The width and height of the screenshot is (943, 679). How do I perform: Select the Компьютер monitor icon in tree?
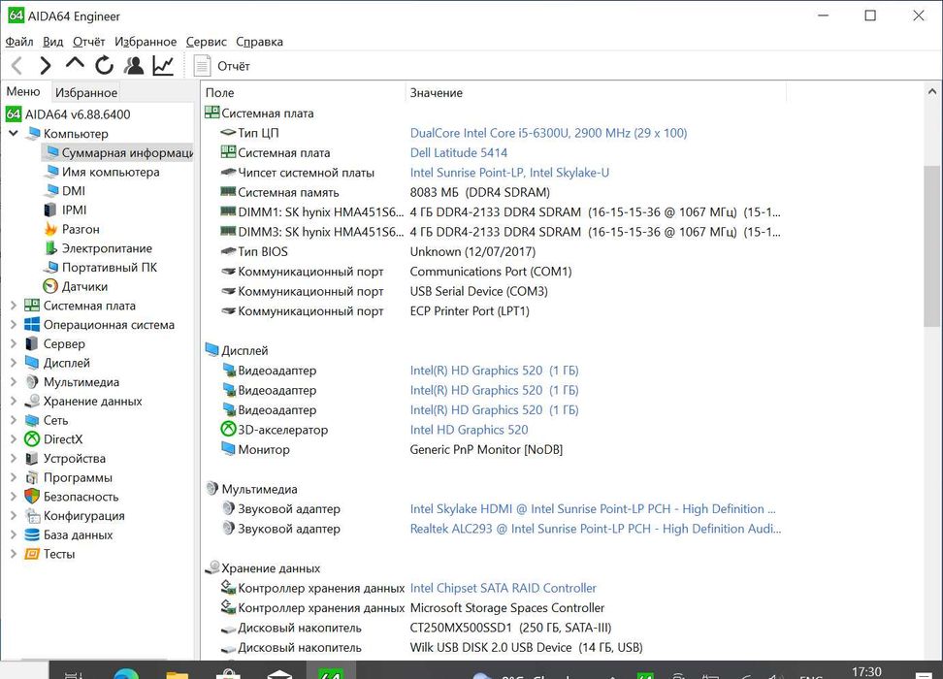[x=32, y=133]
